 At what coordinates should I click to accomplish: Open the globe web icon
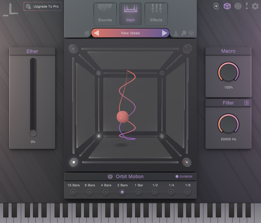[x=238, y=6]
